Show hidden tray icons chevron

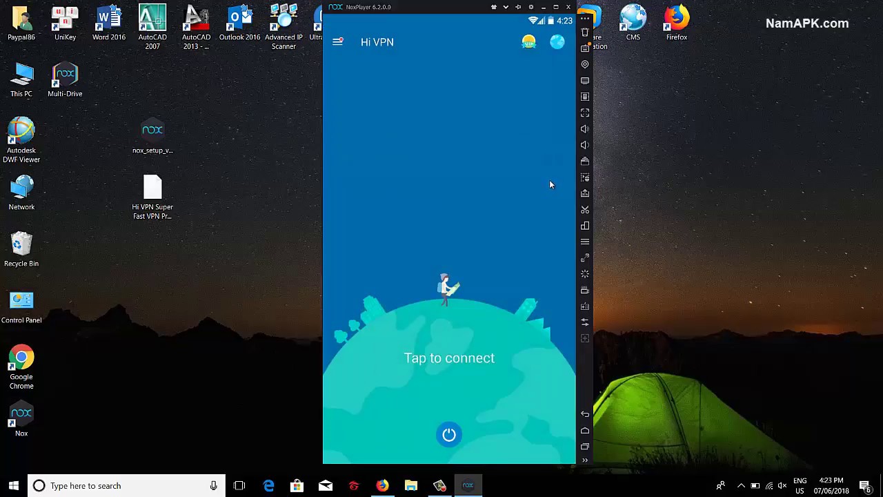(x=741, y=486)
